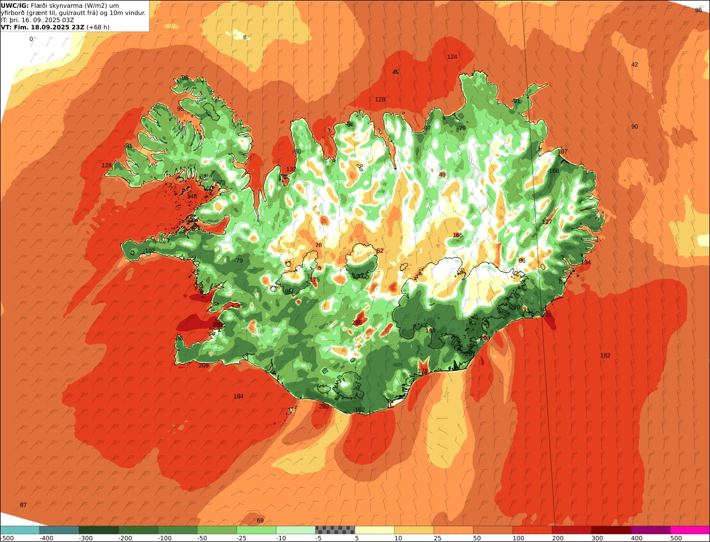710x542 pixels.
Task: Click the initial time 'IT: þri. 16. 09. 2025 03Z'
Action: tap(38, 20)
